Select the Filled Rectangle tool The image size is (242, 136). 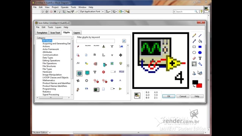(200, 47)
